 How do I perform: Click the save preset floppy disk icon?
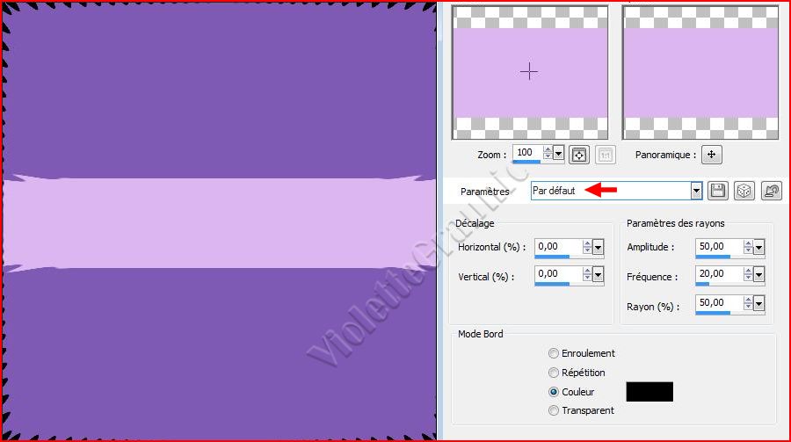click(717, 191)
